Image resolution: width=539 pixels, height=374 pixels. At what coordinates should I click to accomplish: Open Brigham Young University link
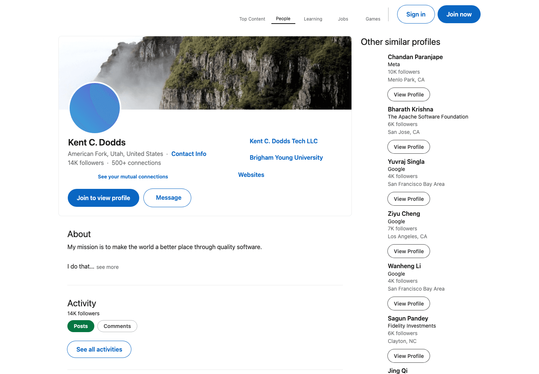tap(286, 157)
